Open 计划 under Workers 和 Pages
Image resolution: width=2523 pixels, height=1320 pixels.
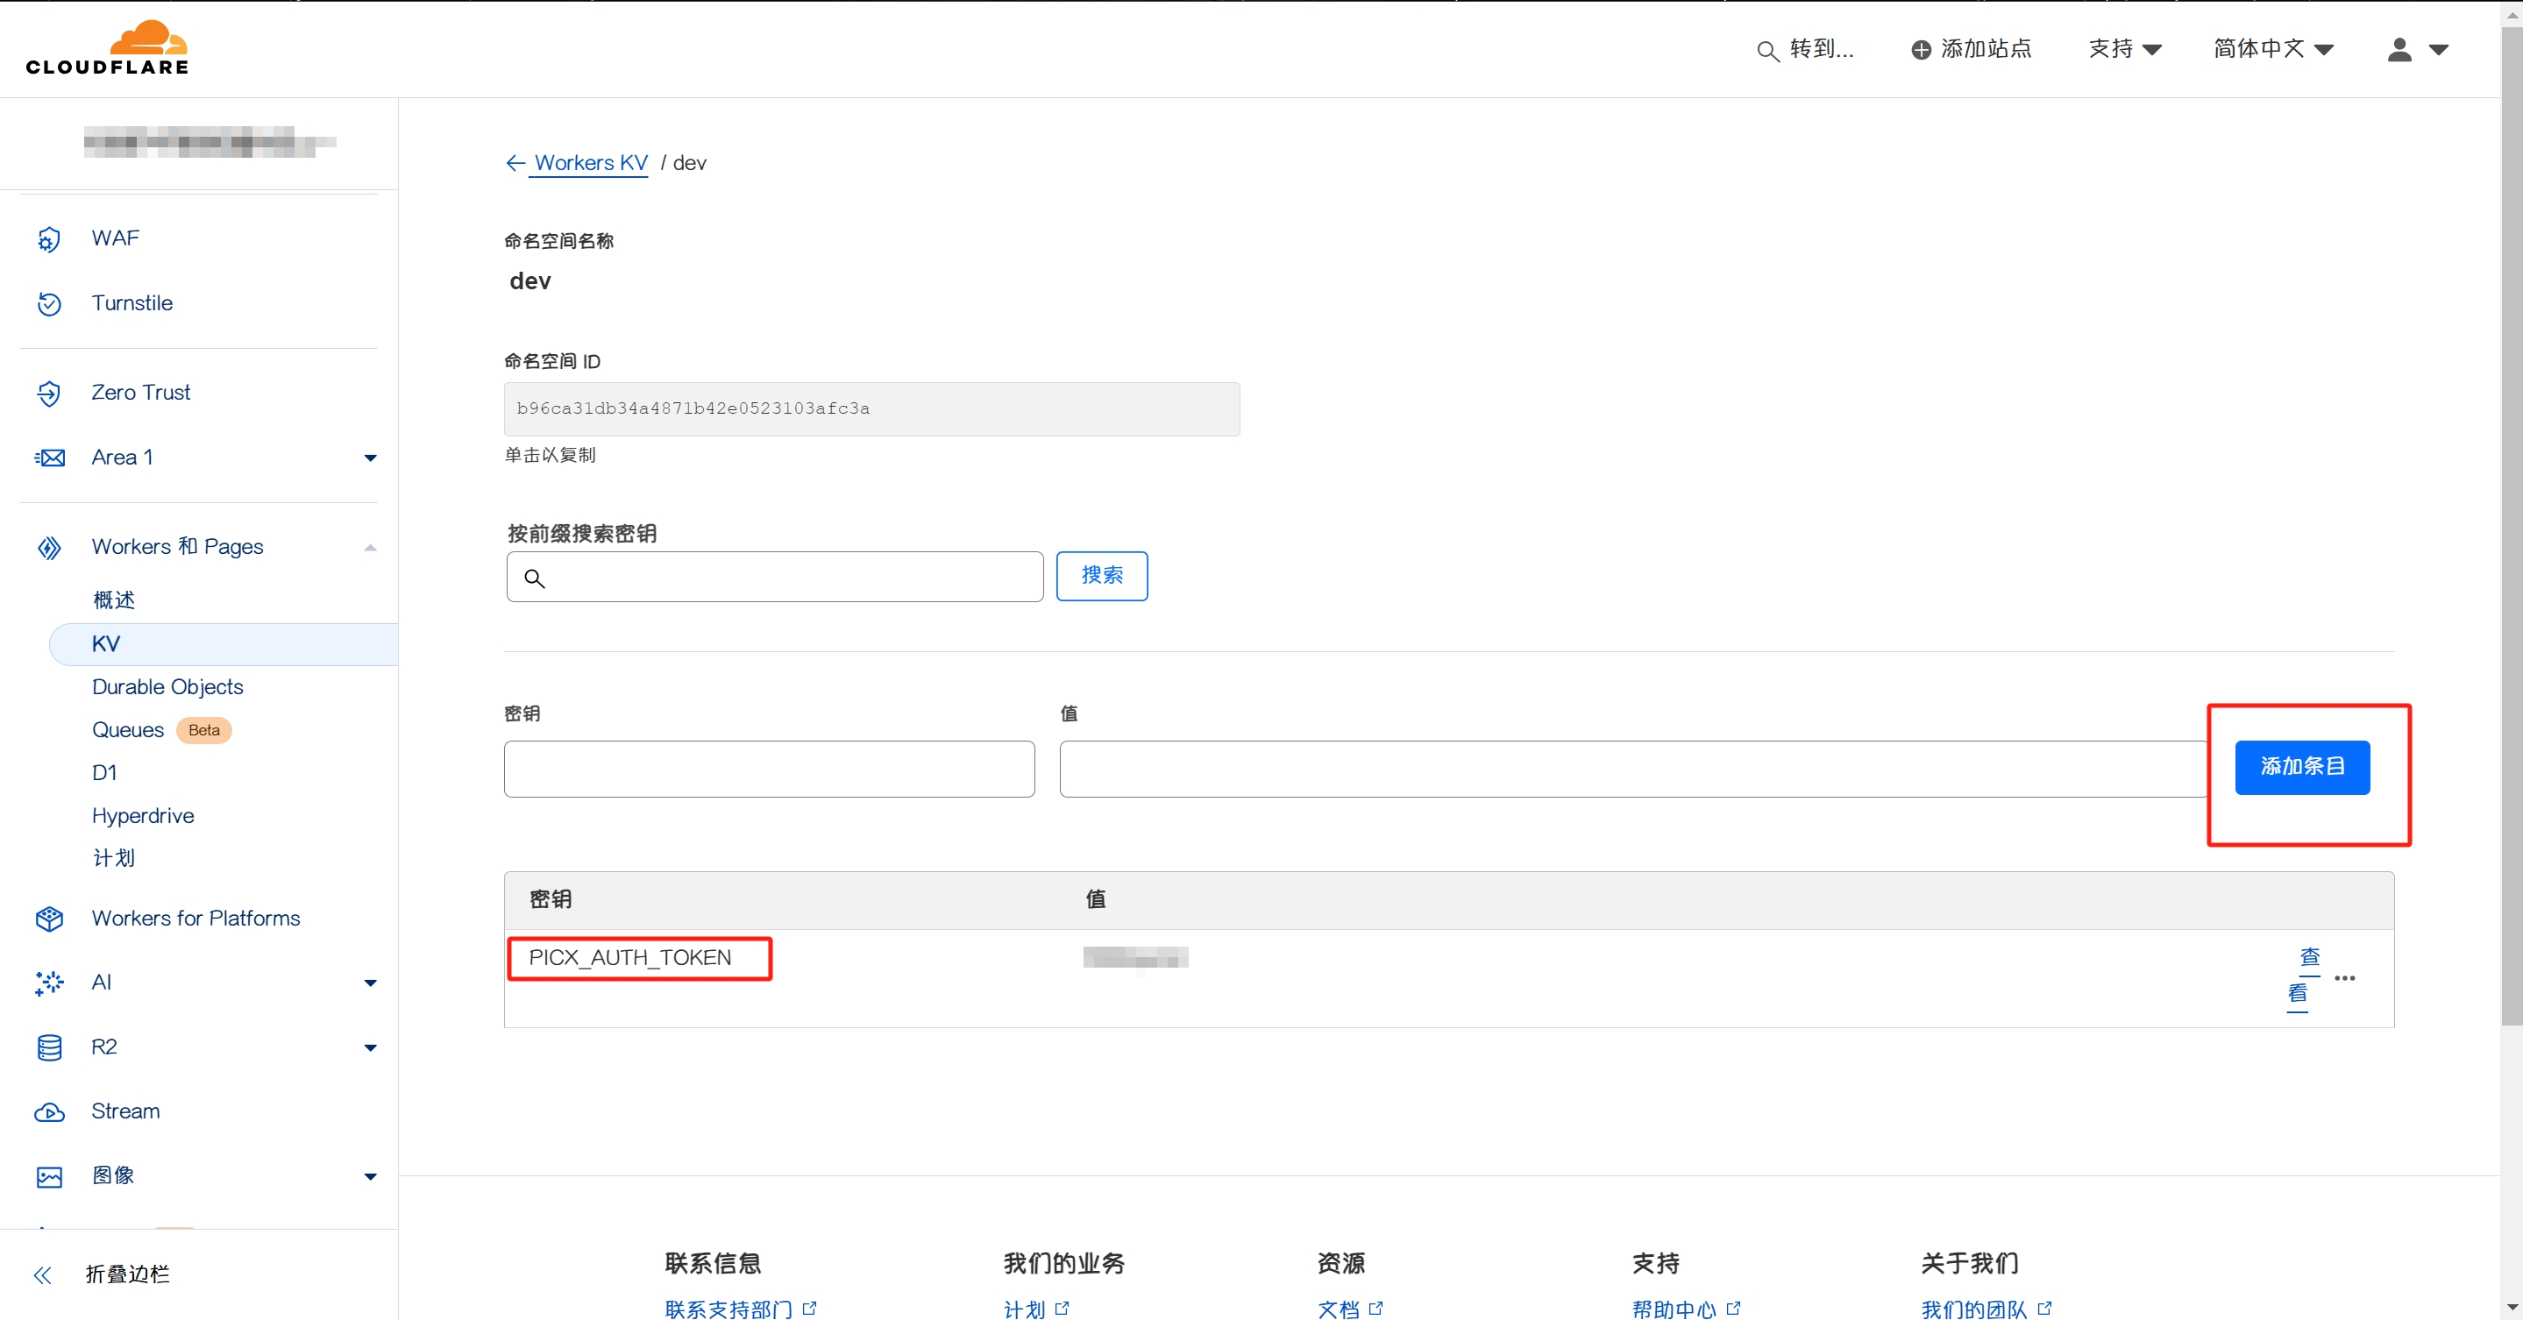(114, 858)
